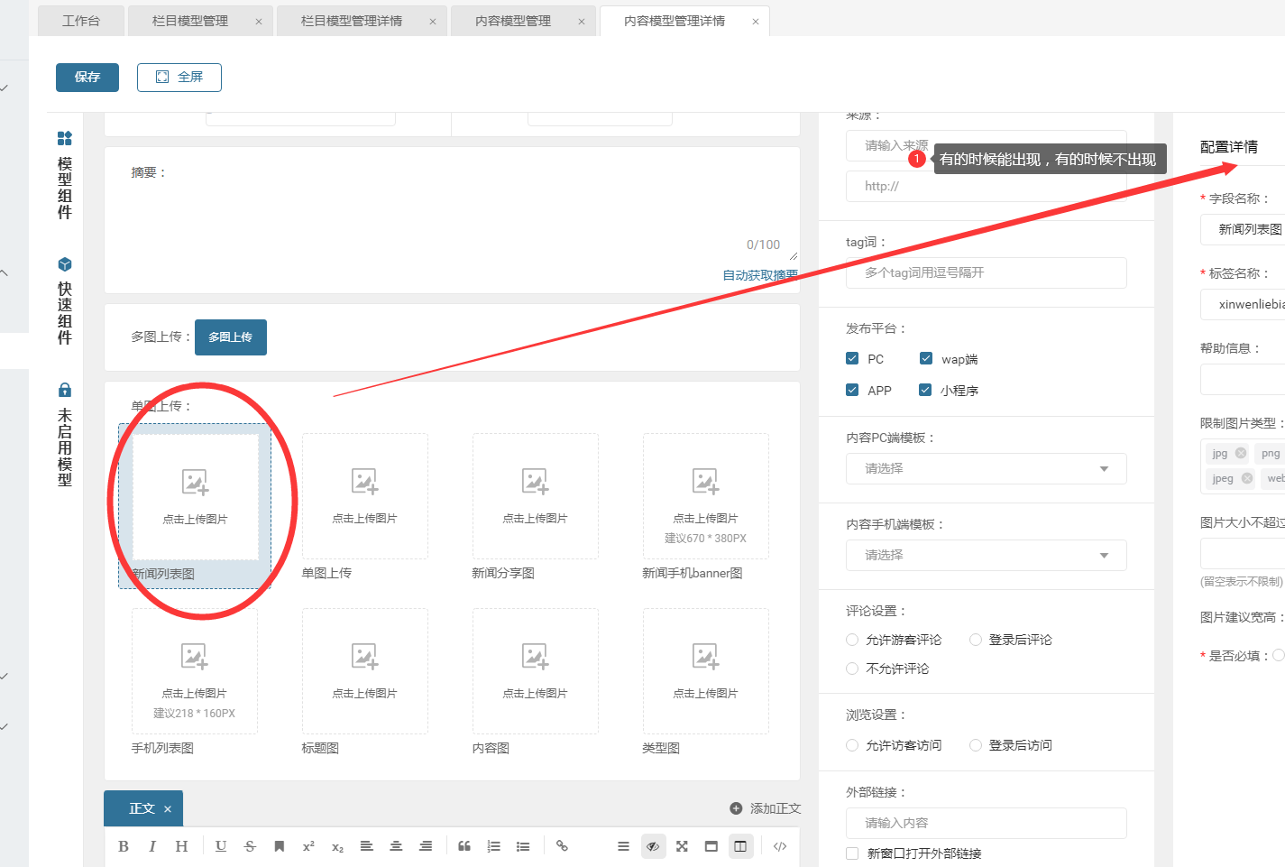Image resolution: width=1285 pixels, height=867 pixels.
Task: Click the 内容图 upload box
Action: tap(536, 671)
